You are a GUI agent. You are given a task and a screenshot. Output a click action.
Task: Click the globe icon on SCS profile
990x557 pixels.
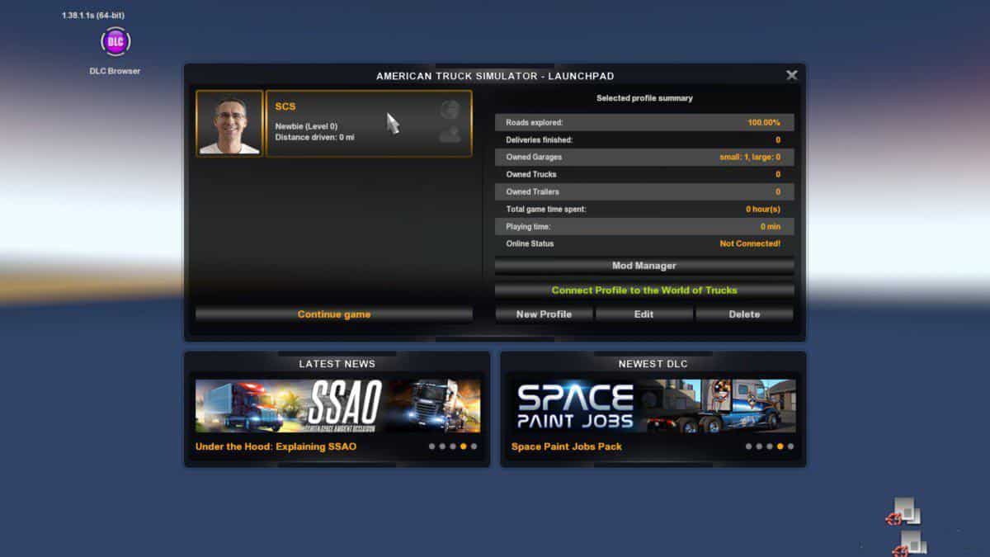tap(450, 110)
